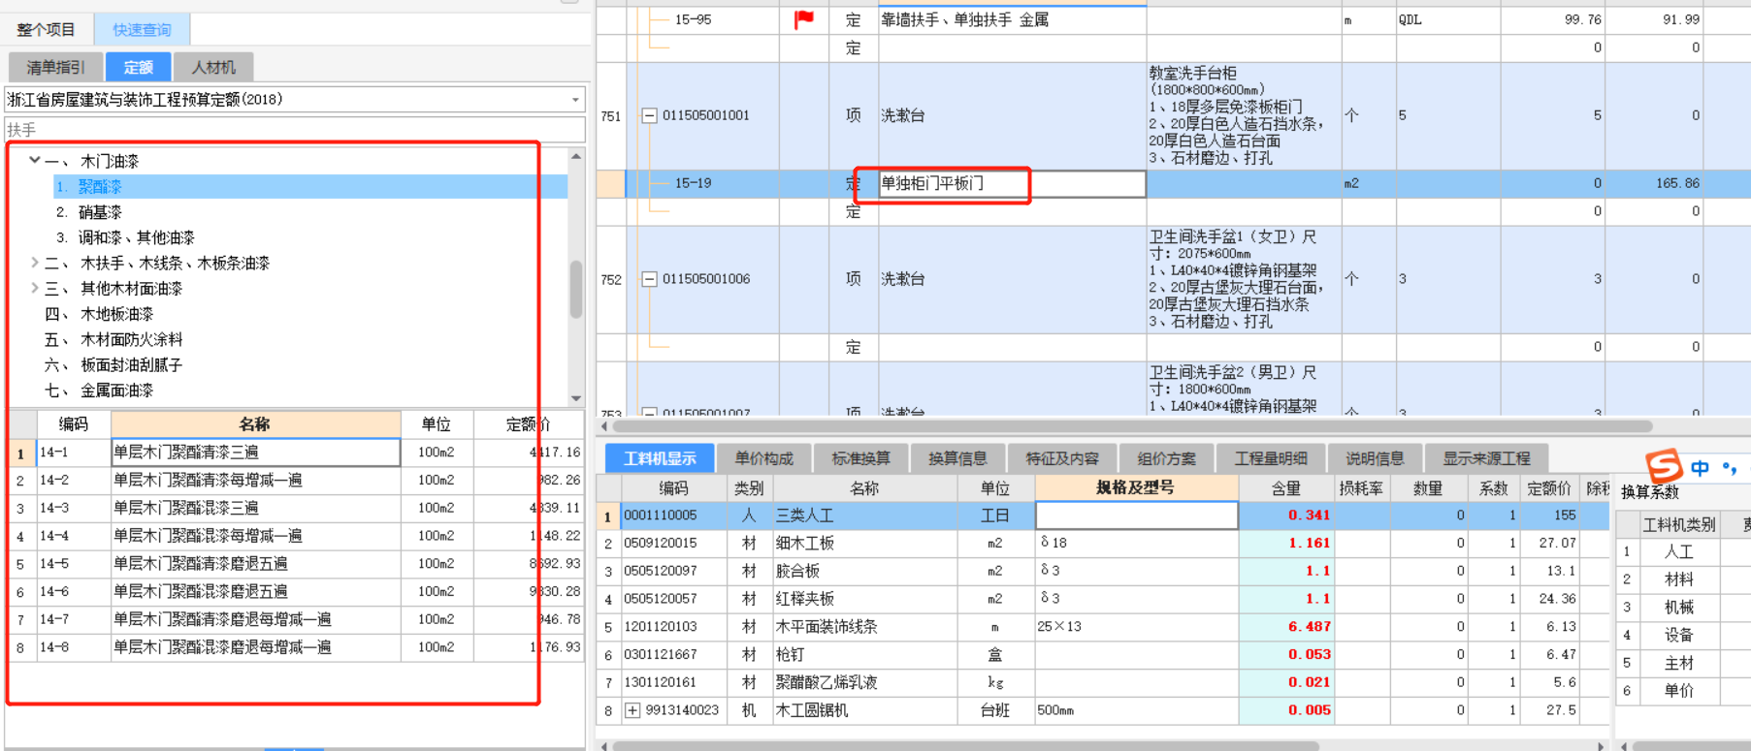Expand the 三、其他木材面油漆 node
1751x751 pixels.
pyautogui.click(x=34, y=288)
